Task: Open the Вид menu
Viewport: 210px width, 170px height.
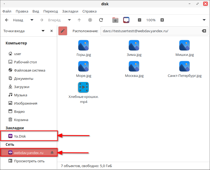Action: 36,11
